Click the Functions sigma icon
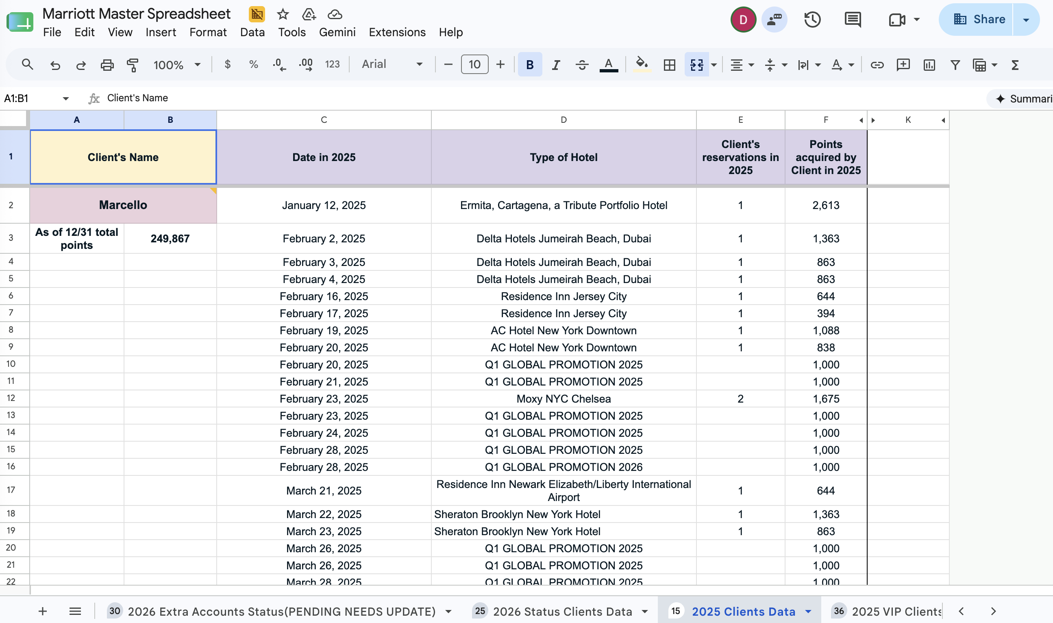The height and width of the screenshot is (623, 1053). click(x=1014, y=65)
